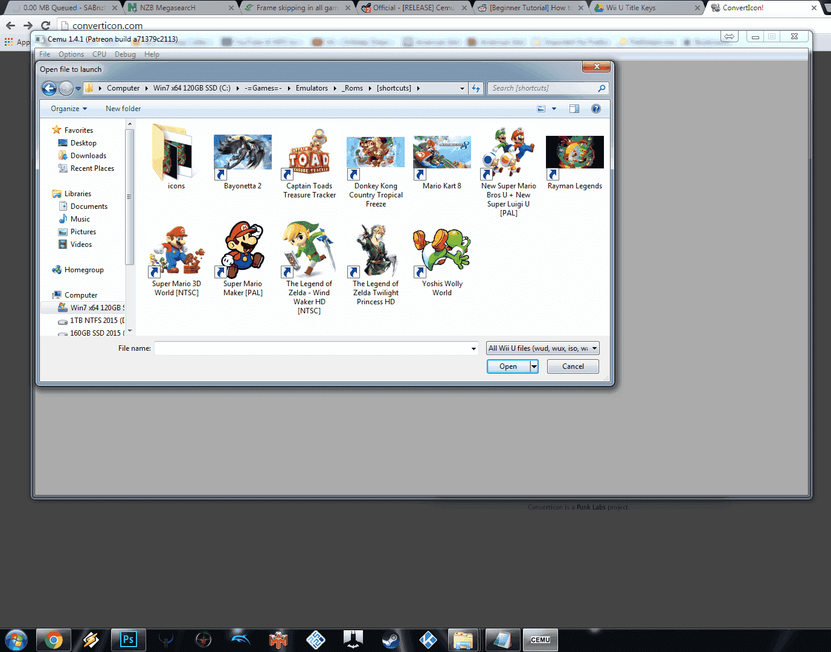Screen dimensions: 831x652
Task: Open the icons folder
Action: pyautogui.click(x=176, y=157)
